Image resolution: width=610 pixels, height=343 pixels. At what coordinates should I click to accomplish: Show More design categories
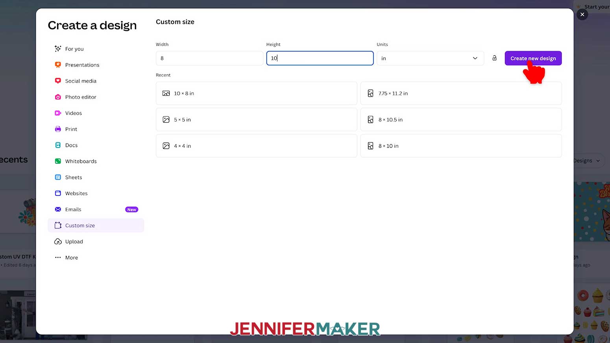[96, 258]
